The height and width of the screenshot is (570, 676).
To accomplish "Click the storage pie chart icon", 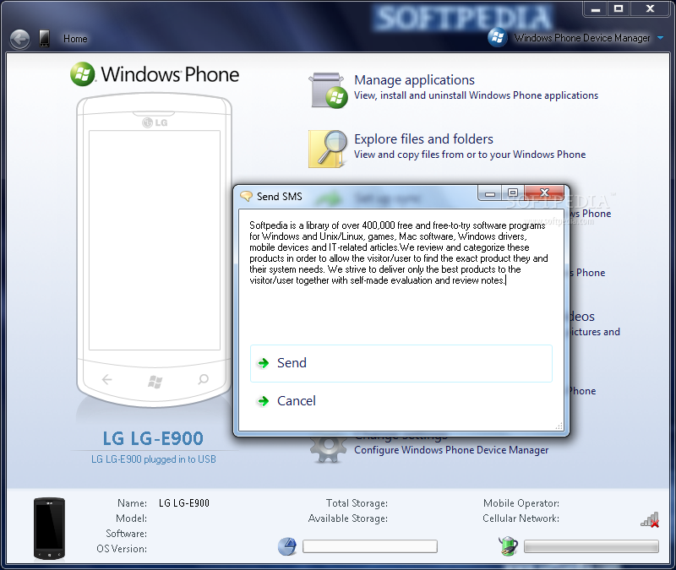I will pyautogui.click(x=287, y=546).
